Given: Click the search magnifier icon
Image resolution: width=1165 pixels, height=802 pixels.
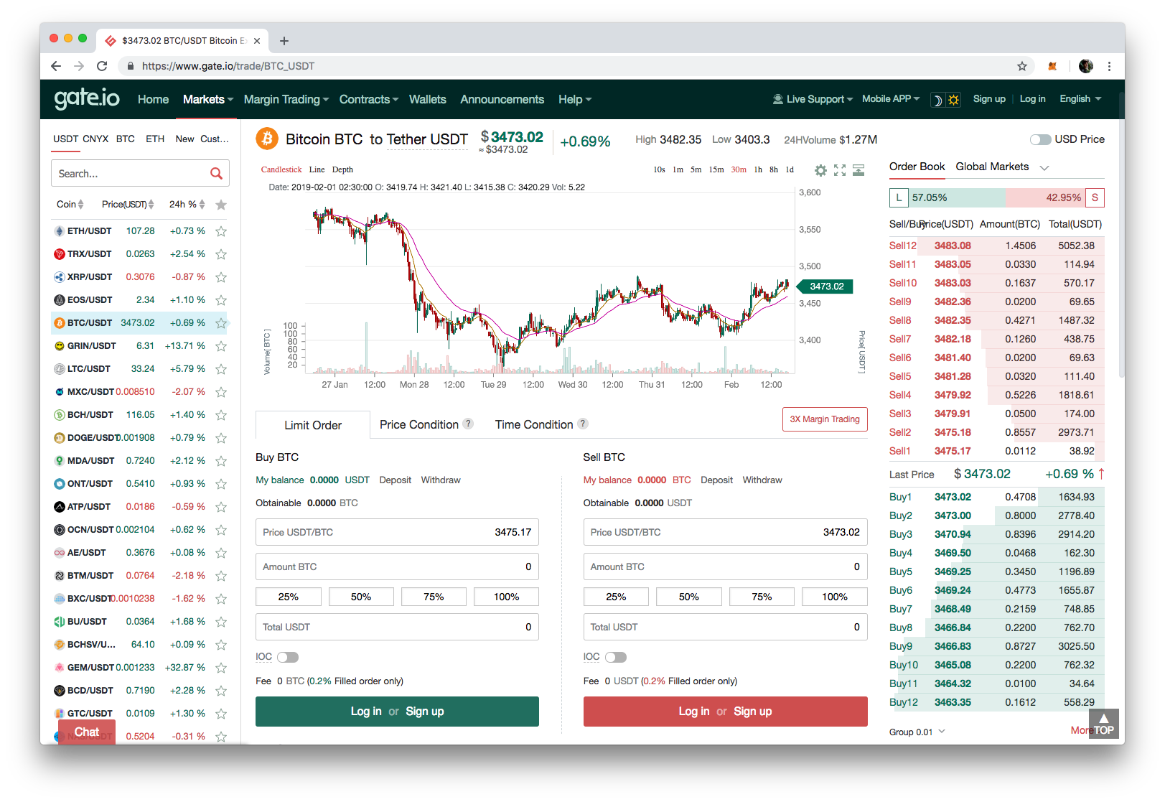Looking at the screenshot, I should pyautogui.click(x=216, y=174).
